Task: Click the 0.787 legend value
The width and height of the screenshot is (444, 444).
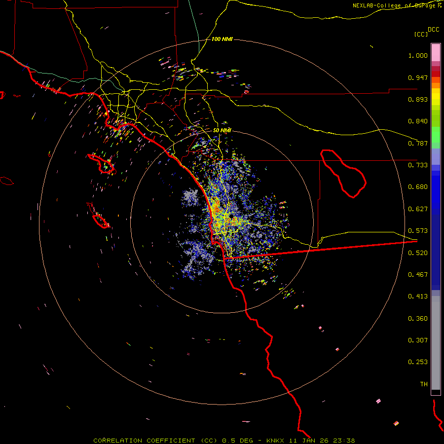Action: click(418, 143)
